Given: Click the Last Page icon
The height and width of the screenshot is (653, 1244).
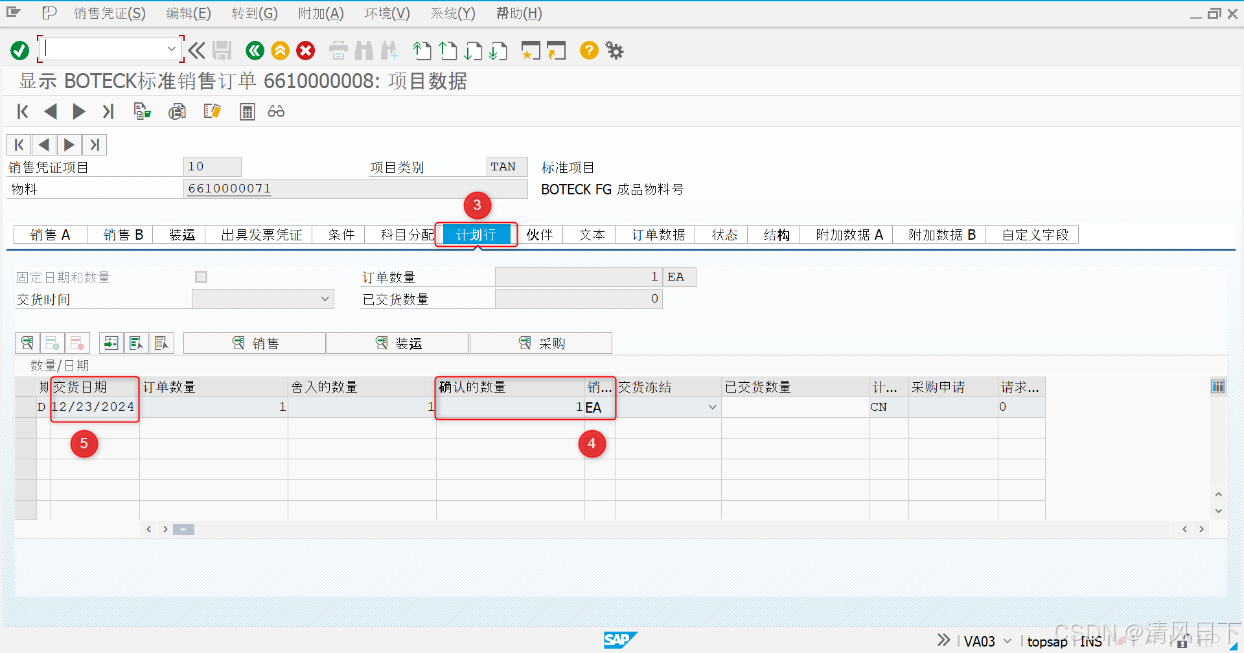Looking at the screenshot, I should (498, 50).
